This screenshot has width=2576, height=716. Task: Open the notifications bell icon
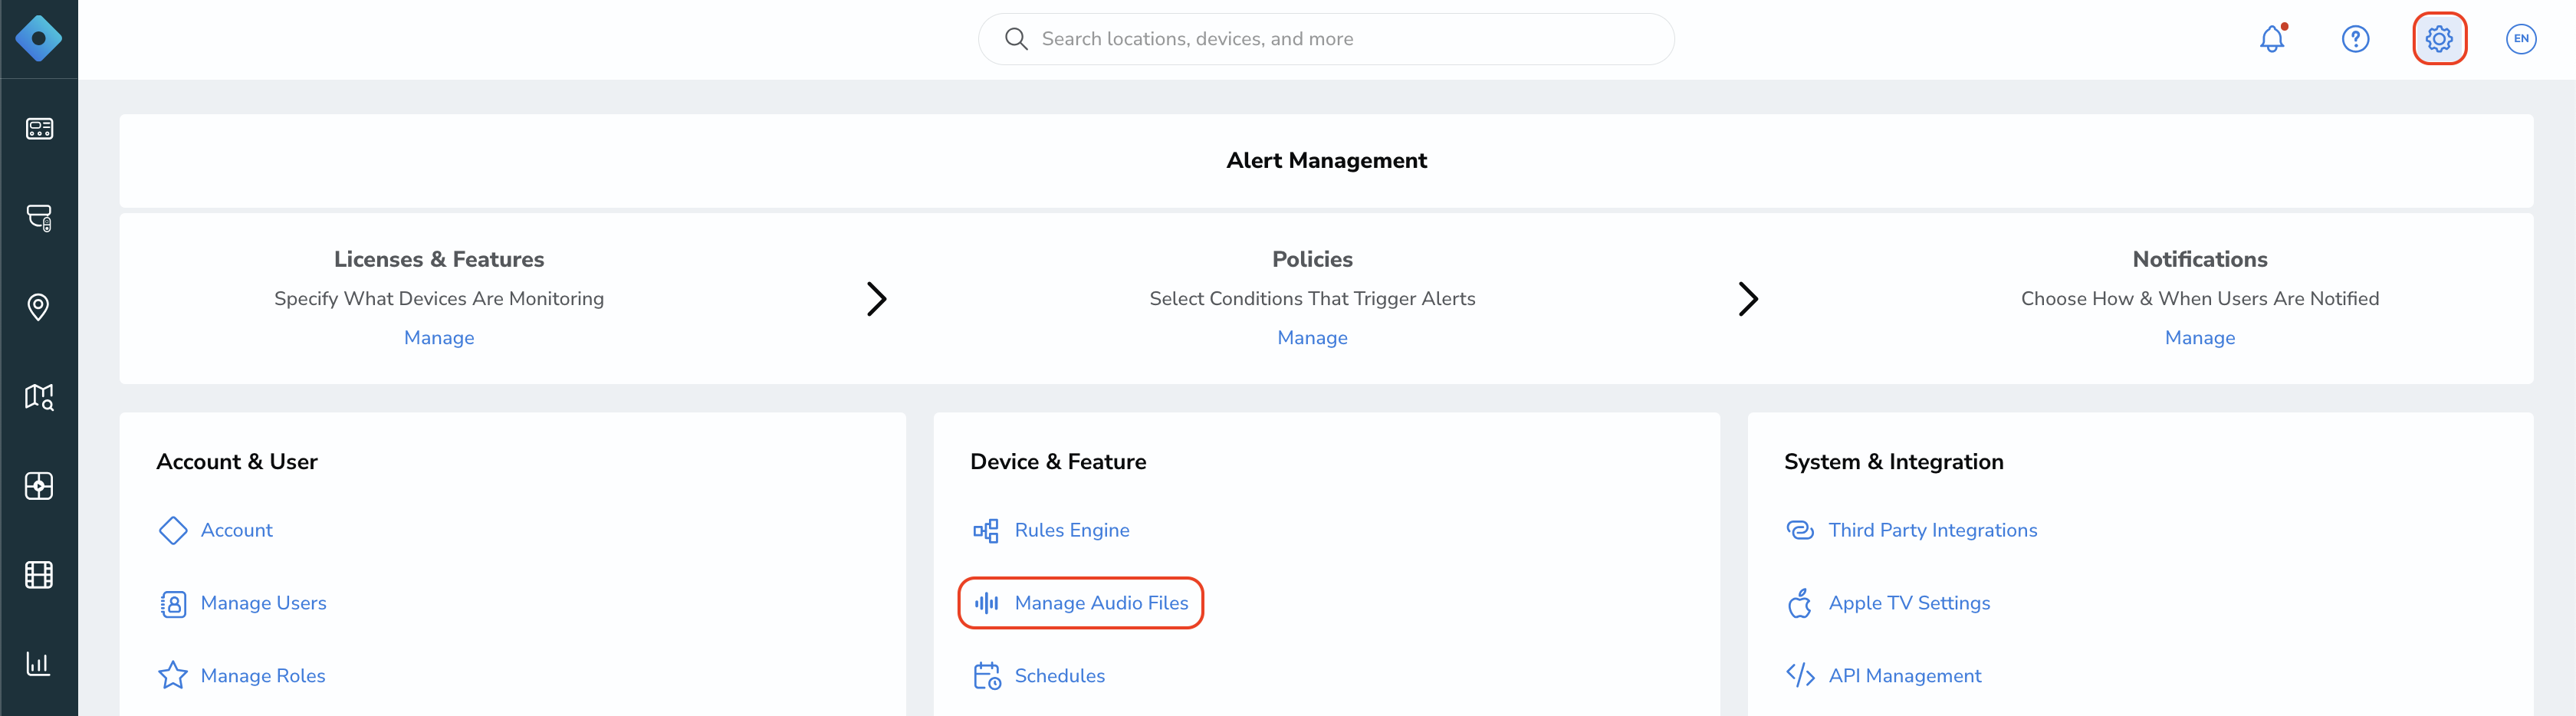tap(2272, 39)
